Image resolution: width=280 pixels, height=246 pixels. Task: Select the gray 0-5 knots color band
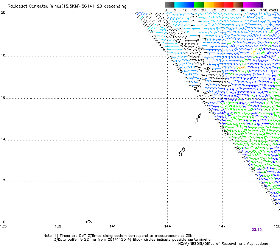170,5
